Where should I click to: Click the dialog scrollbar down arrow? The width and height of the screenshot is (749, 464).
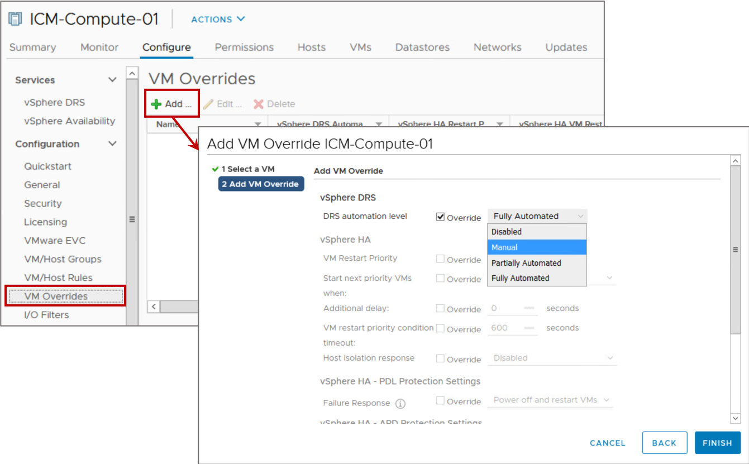736,418
